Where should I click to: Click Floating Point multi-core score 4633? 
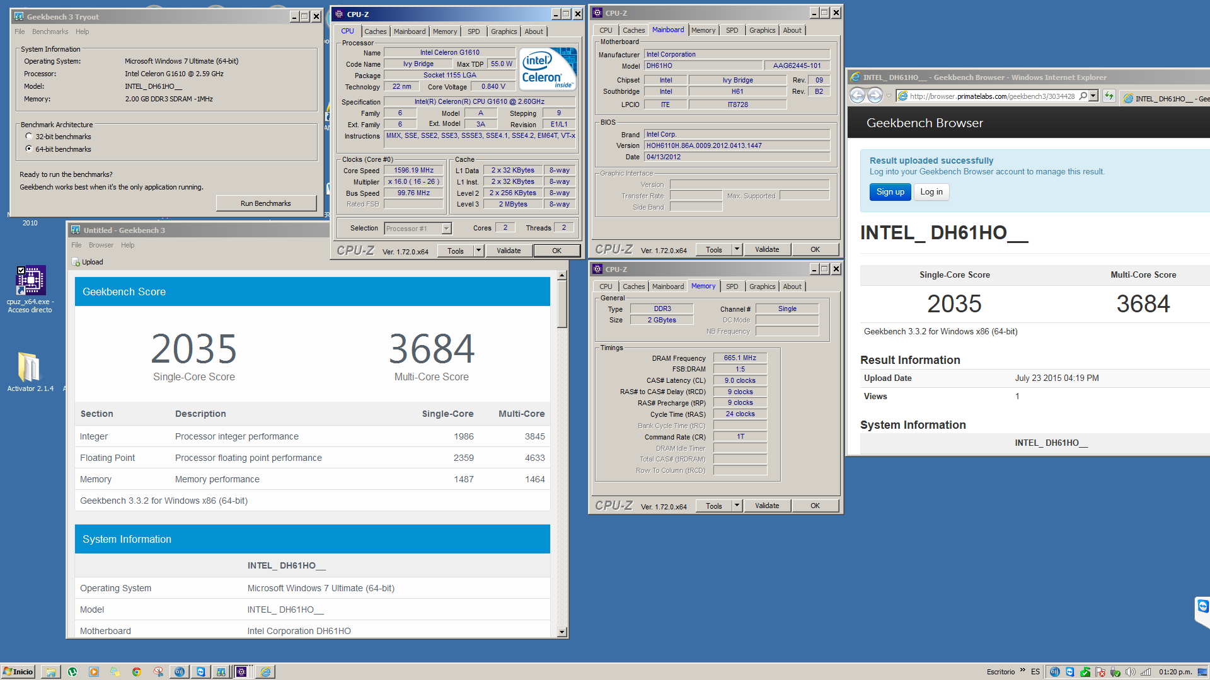tap(534, 458)
